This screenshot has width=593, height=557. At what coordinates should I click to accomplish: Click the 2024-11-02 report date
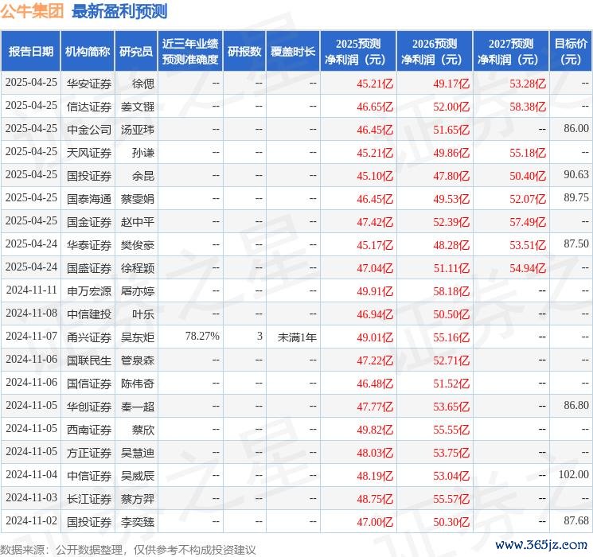click(31, 520)
